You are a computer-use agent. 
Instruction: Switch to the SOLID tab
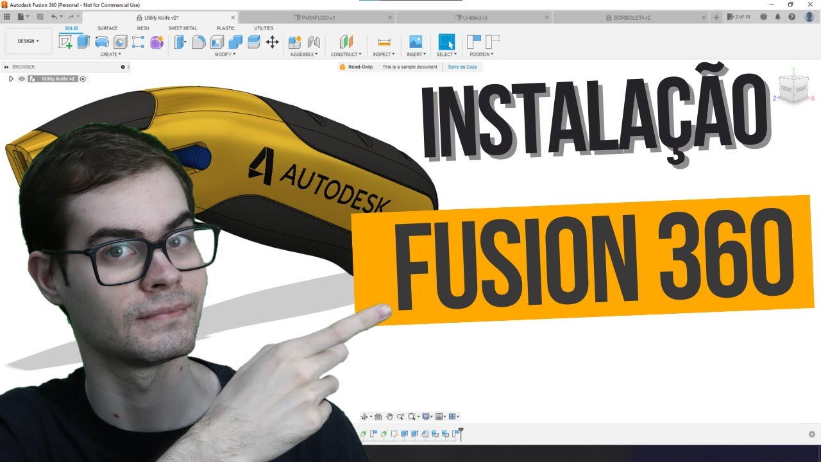coord(71,28)
